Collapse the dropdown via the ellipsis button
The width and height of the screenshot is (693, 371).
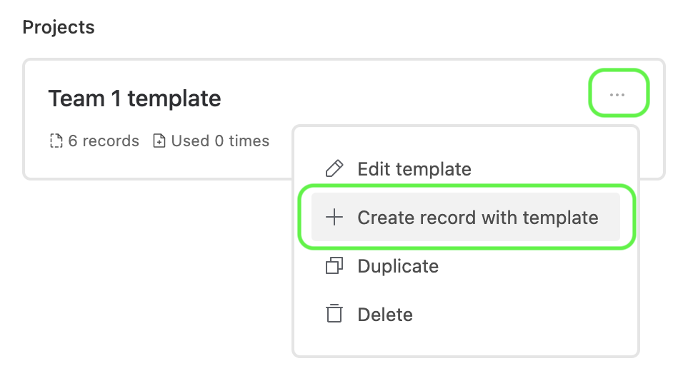click(x=617, y=94)
